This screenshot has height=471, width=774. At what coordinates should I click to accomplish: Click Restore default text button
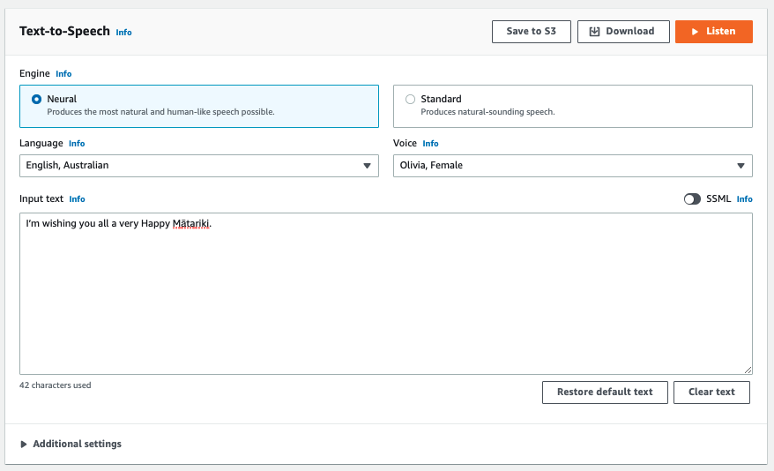(x=605, y=392)
